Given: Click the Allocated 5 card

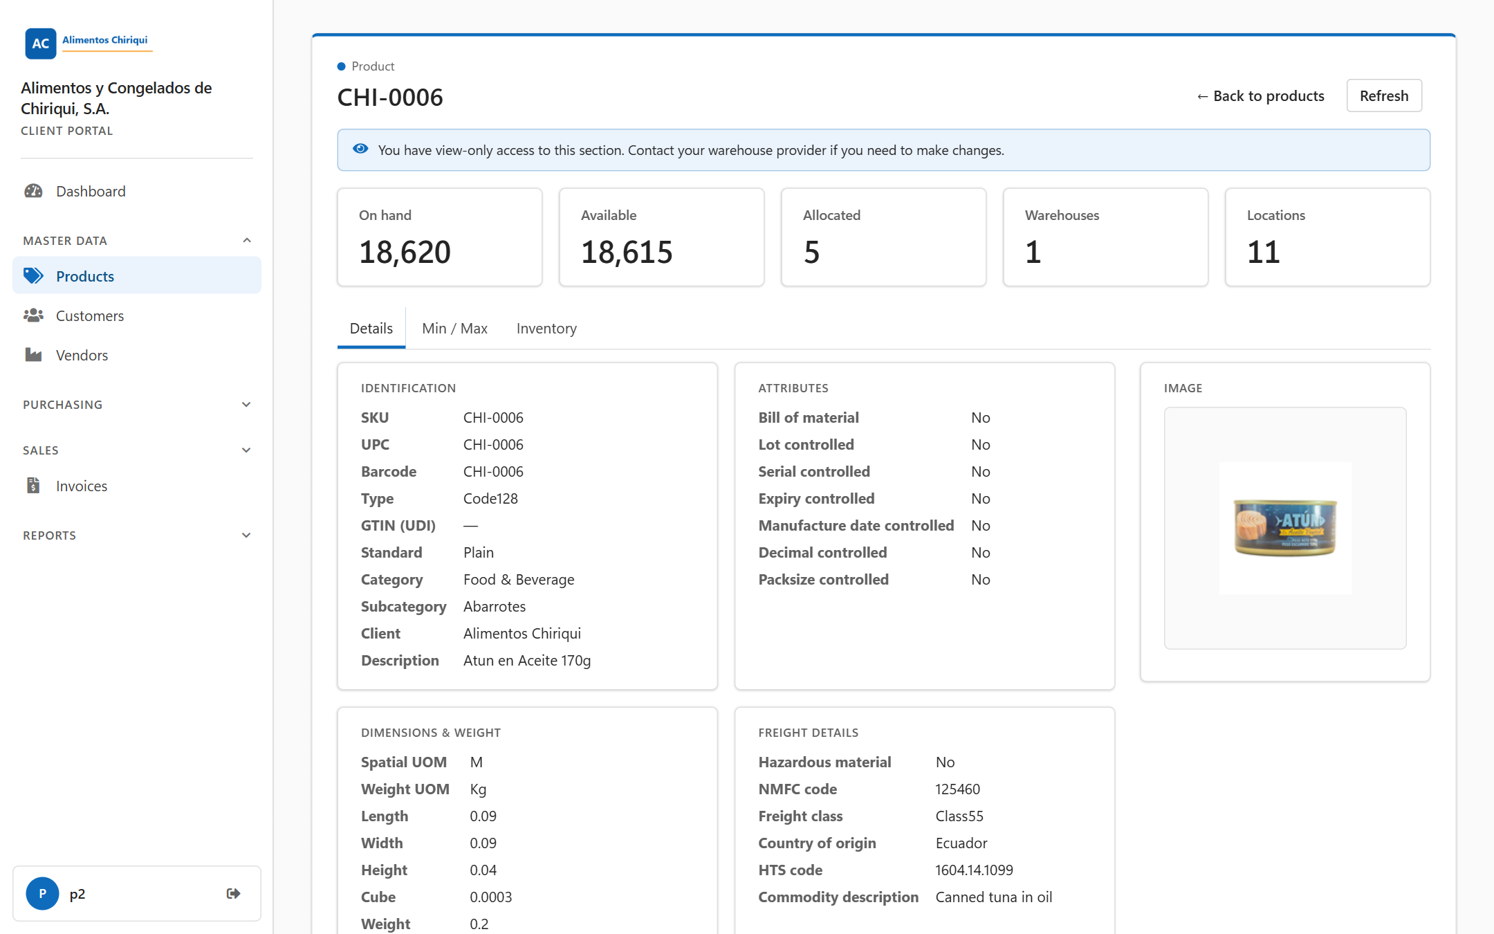Looking at the screenshot, I should (x=884, y=237).
